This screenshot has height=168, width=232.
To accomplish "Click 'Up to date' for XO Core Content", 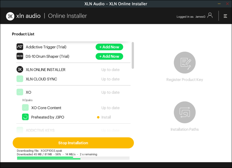I will pos(110,108).
